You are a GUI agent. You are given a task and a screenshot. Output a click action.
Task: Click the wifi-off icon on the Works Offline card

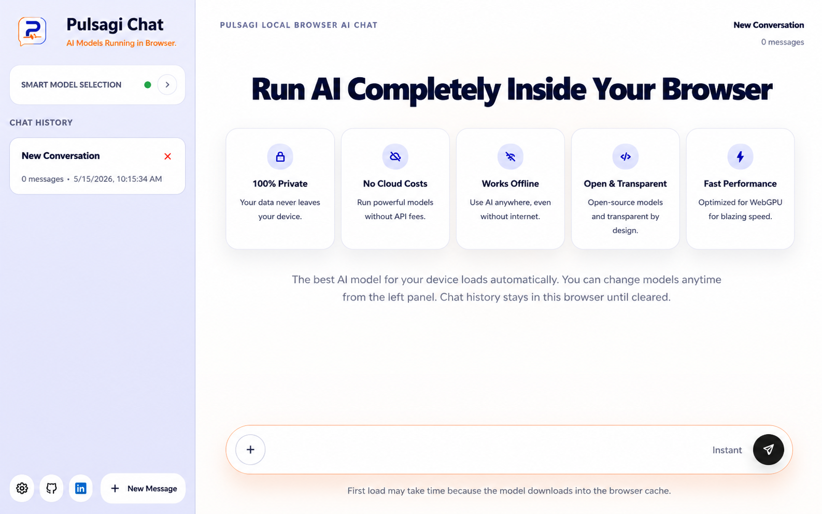(510, 156)
